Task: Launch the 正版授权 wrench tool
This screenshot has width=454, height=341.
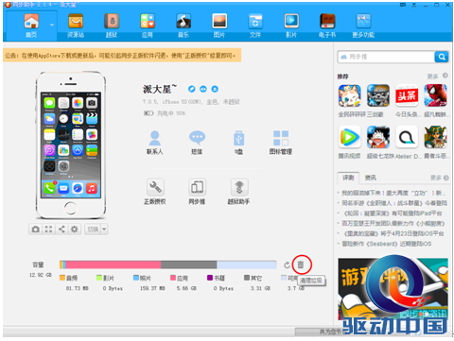Action: pyautogui.click(x=155, y=192)
